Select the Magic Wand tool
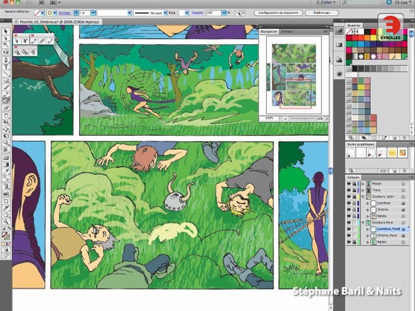 [6, 45]
